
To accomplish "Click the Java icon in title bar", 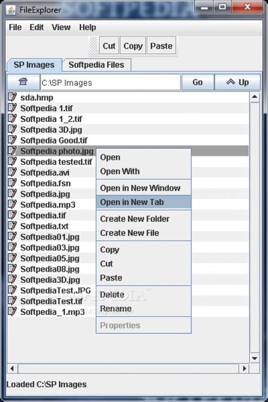I will point(11,10).
